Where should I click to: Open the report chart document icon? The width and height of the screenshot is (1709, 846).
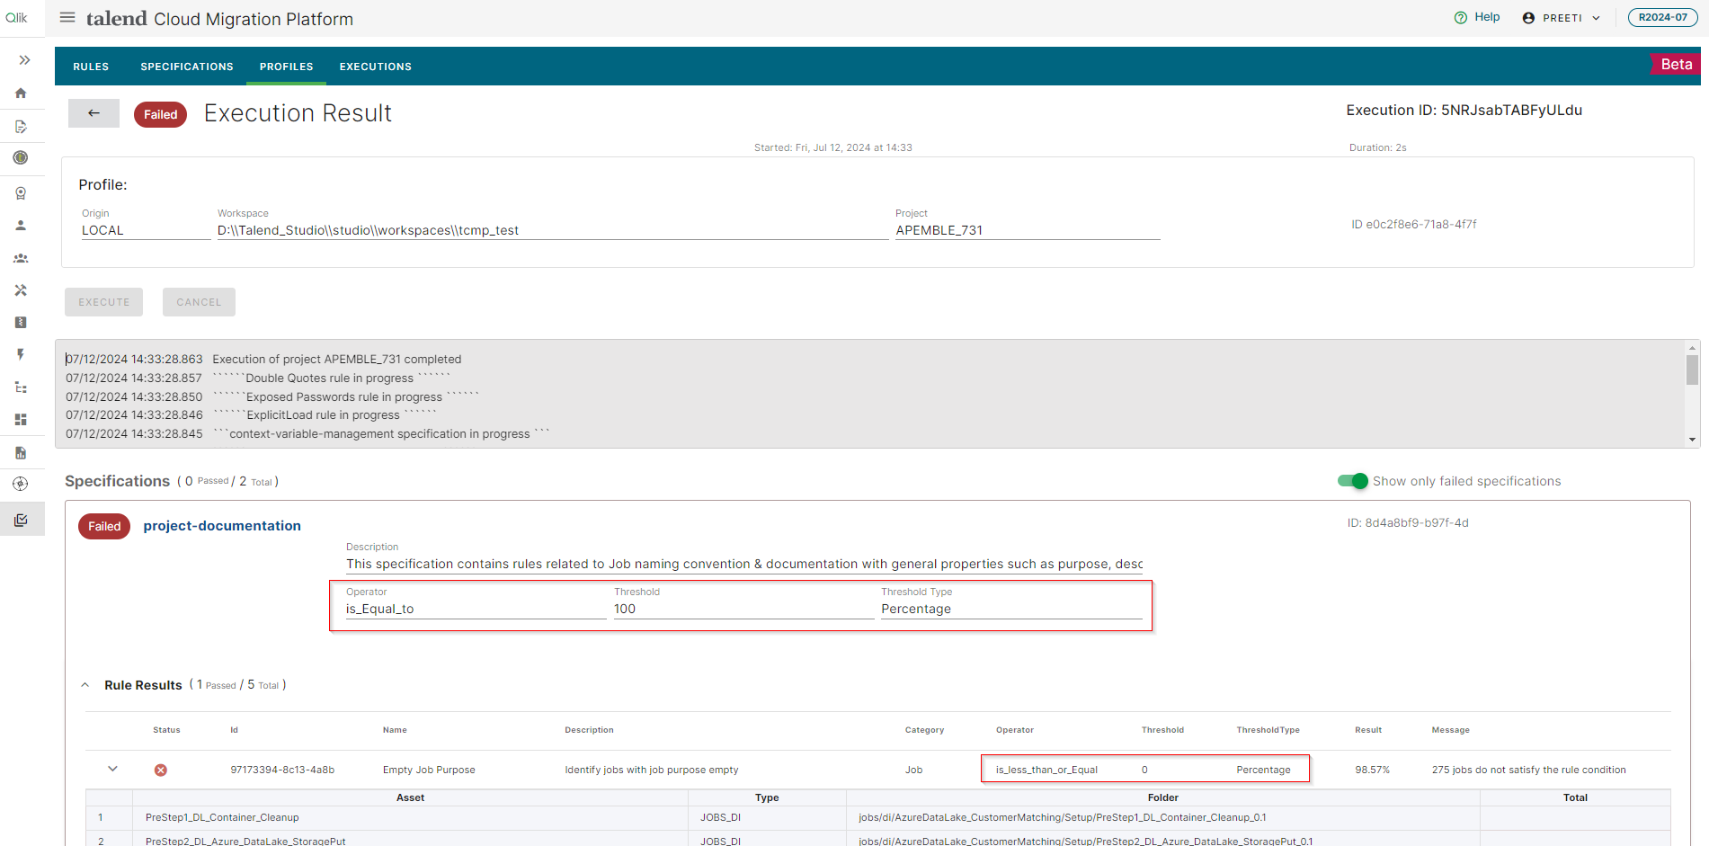pos(21,453)
